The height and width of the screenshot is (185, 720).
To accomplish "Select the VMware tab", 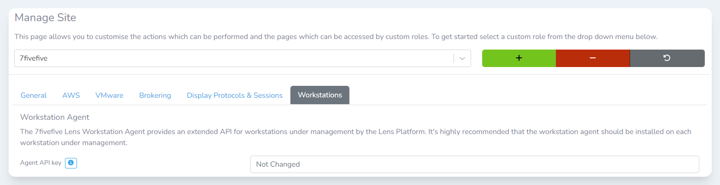I will point(109,95).
